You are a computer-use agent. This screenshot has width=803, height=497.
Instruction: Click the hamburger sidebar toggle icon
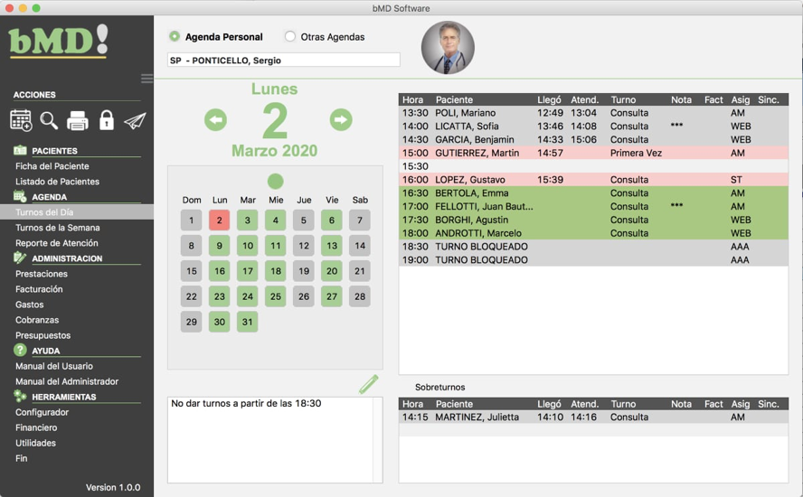147,79
